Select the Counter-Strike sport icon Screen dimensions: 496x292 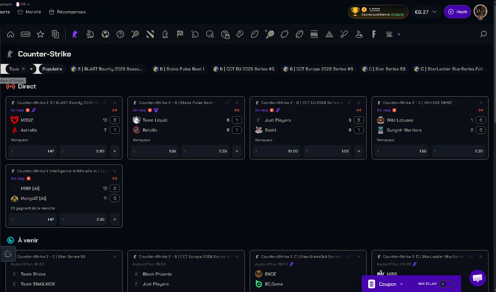click(x=75, y=34)
